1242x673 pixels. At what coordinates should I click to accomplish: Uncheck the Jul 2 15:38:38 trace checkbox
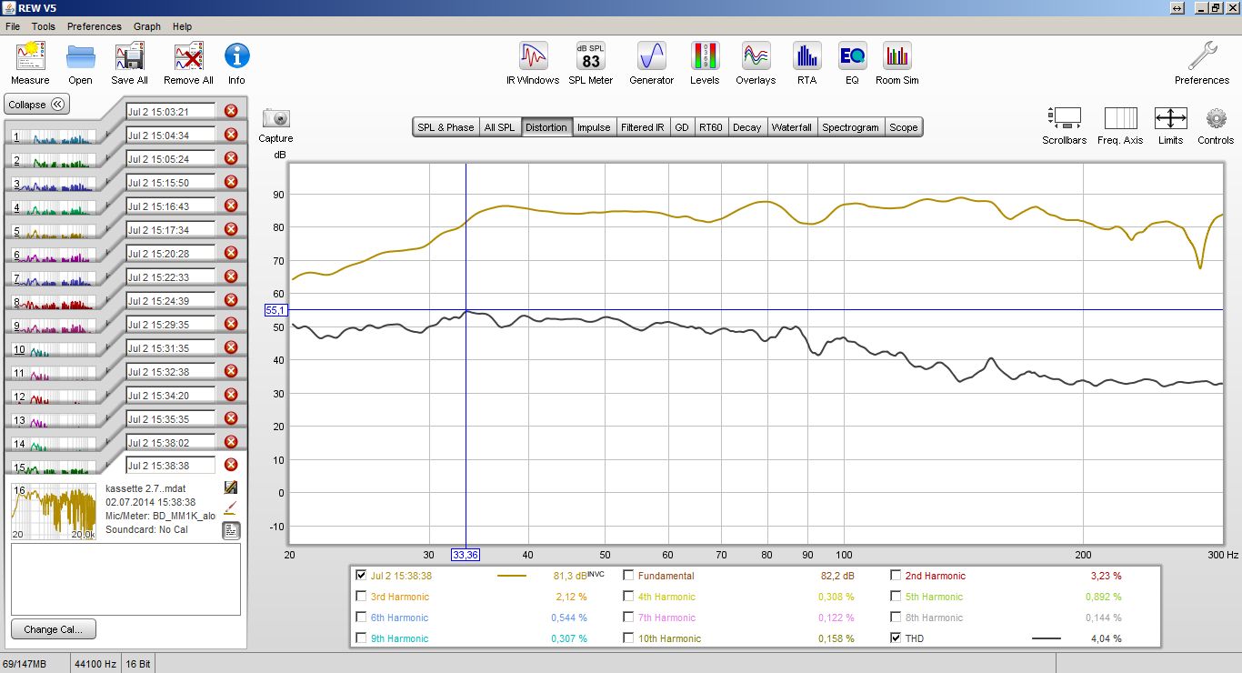click(x=362, y=576)
